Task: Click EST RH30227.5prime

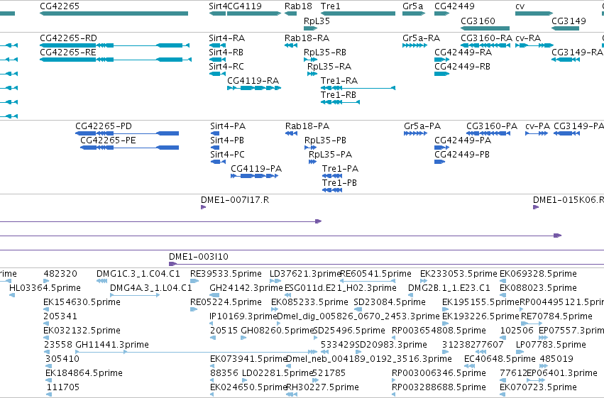Action: coord(292,394)
